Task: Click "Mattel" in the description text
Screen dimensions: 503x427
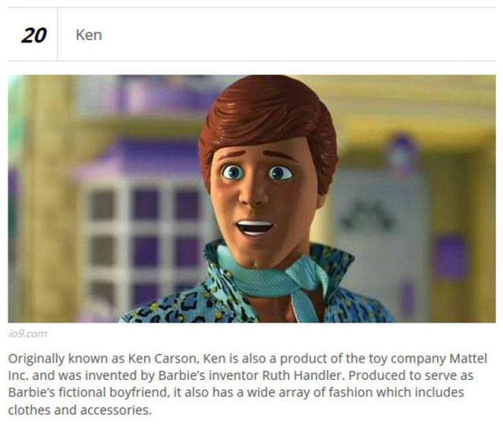Action: click(468, 358)
